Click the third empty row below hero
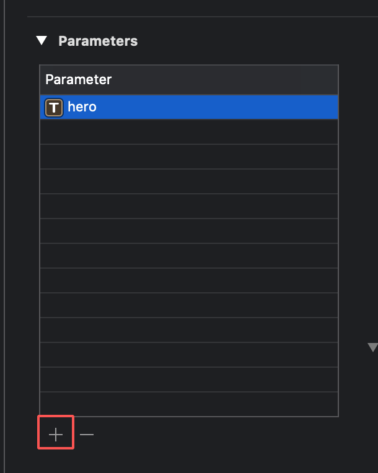This screenshot has height=473, width=378. pyautogui.click(x=189, y=181)
